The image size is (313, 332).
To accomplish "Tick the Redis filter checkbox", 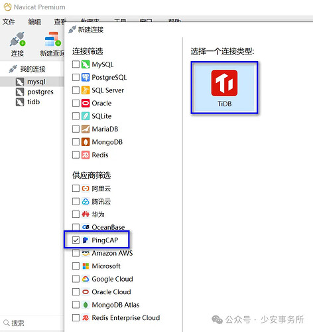I will point(76,155).
